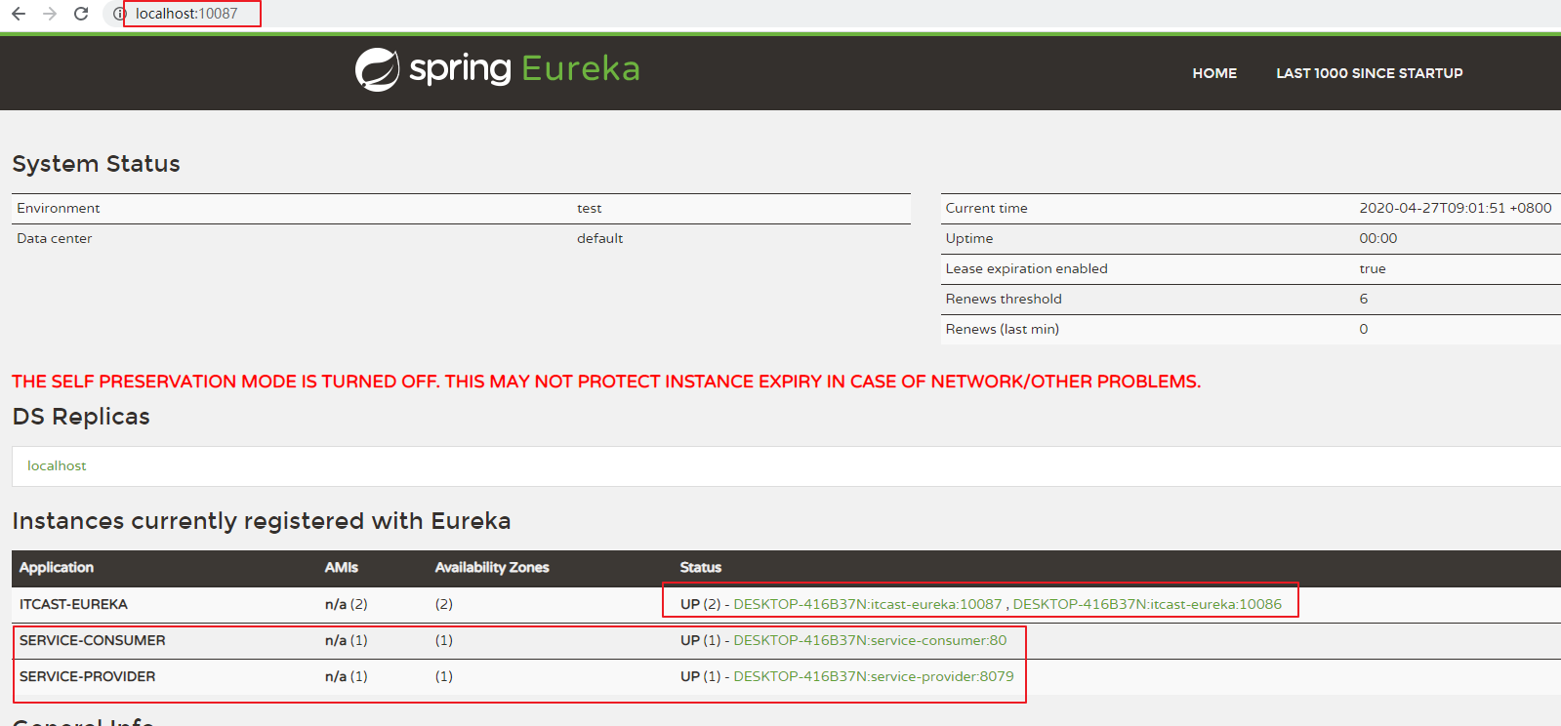Select the Renews threshold value 6
This screenshot has height=726, width=1561.
pyautogui.click(x=1364, y=300)
